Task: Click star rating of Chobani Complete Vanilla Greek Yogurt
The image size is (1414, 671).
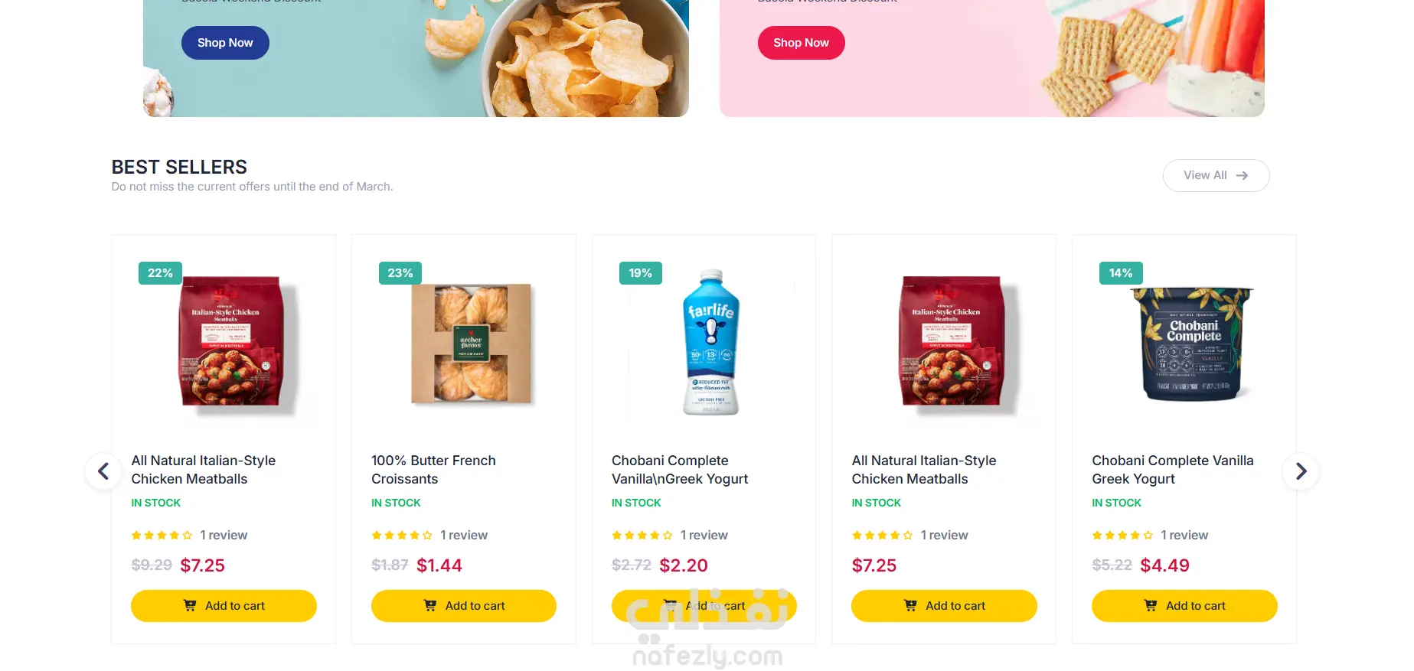Action: tap(1122, 536)
